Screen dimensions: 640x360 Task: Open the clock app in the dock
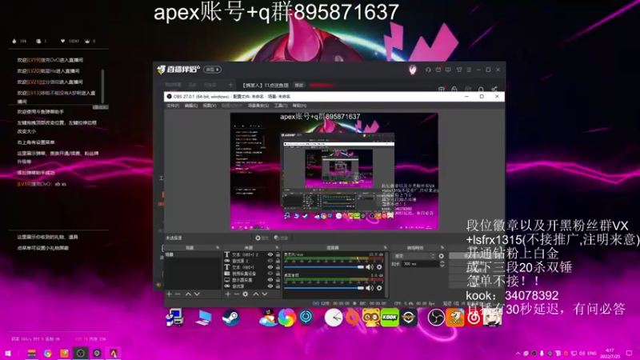tap(334, 317)
